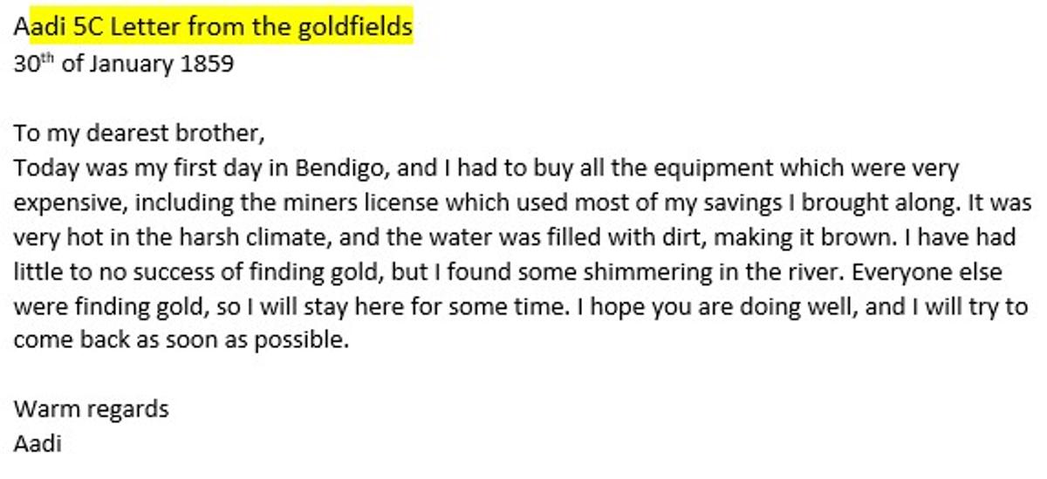This screenshot has height=479, width=1047.
Task: Click the closing 'Warm regards' line
Action: [x=92, y=410]
